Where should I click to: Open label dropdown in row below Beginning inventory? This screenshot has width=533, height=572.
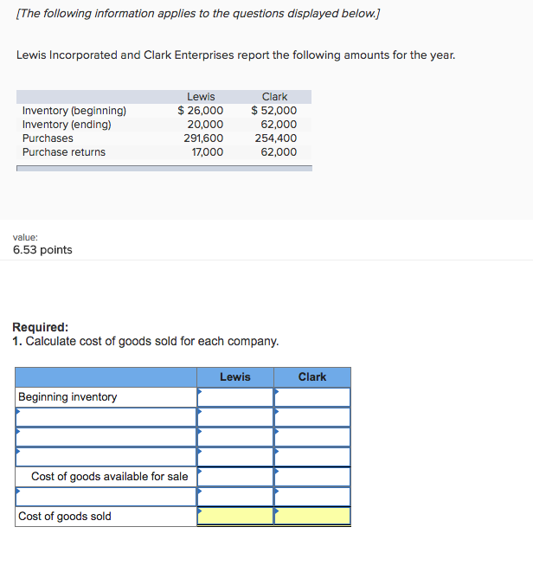(x=106, y=417)
